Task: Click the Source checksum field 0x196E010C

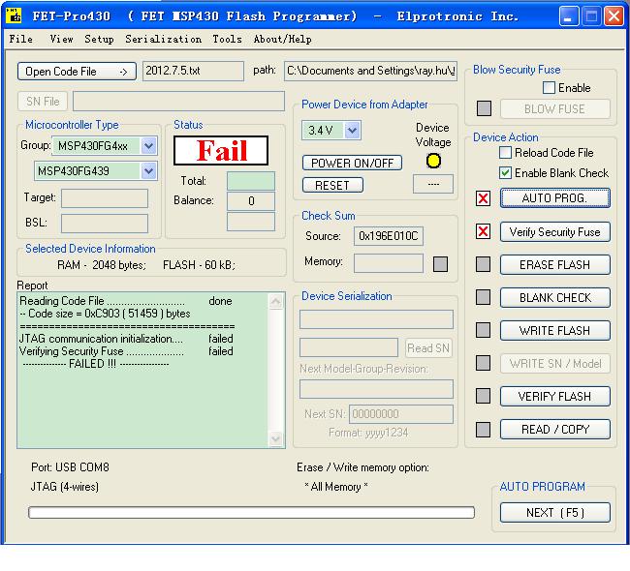Action: pyautogui.click(x=389, y=236)
